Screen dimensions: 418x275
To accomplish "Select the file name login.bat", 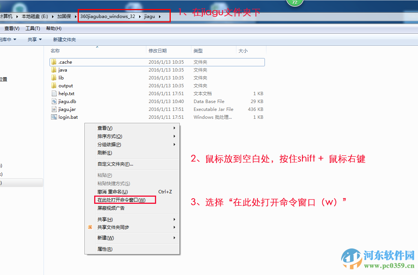I will coord(68,117).
